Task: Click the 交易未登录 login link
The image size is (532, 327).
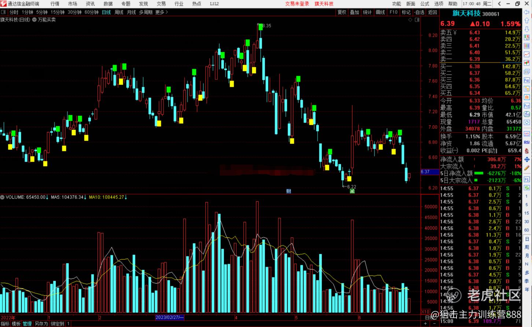Action: click(297, 4)
